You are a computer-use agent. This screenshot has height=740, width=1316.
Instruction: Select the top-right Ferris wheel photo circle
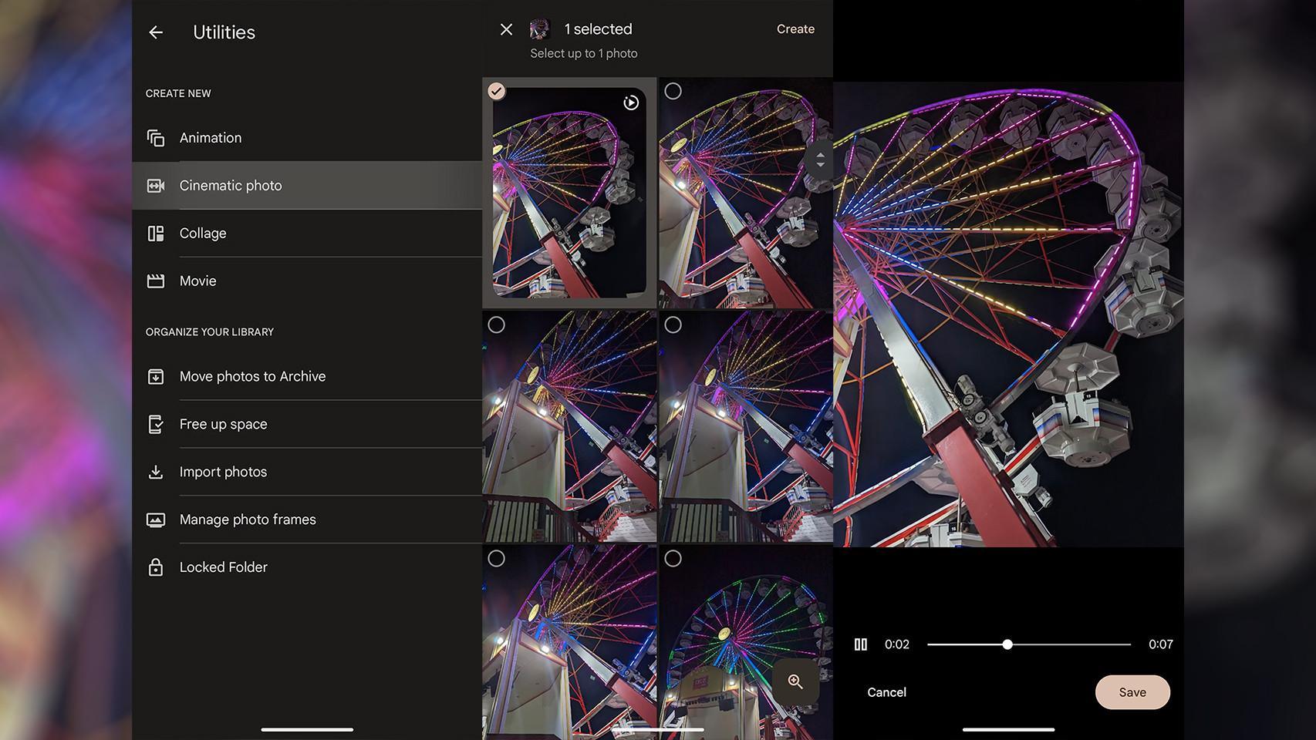pyautogui.click(x=673, y=91)
